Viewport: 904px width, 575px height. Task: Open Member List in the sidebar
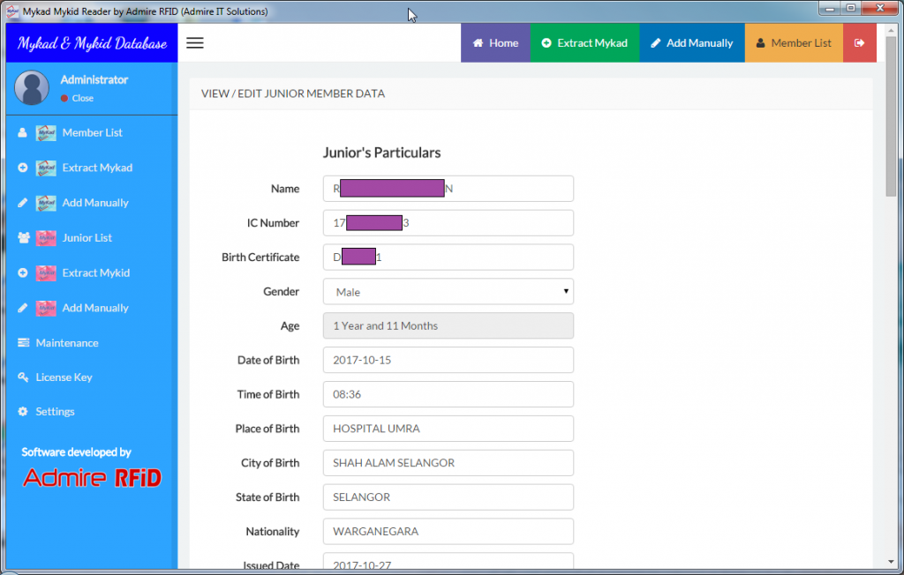[x=92, y=133]
